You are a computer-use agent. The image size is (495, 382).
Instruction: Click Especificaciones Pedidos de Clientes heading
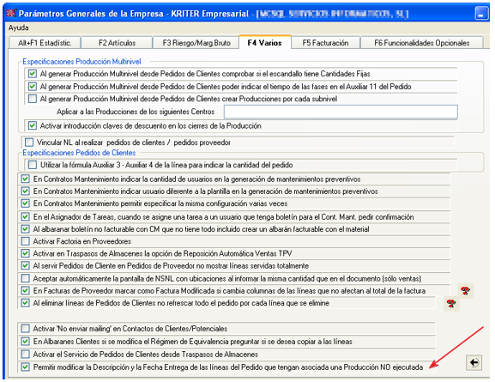click(x=79, y=153)
